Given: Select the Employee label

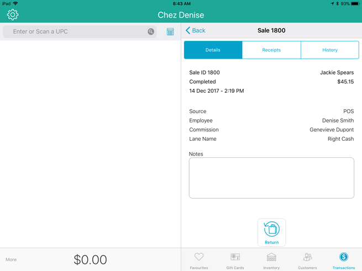Looking at the screenshot, I should click(201, 120).
